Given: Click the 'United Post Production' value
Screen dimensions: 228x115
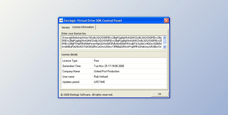Looking at the screenshot, I should click(107, 71).
